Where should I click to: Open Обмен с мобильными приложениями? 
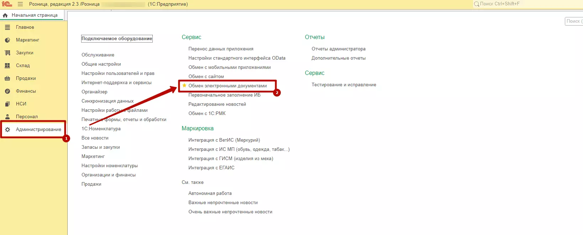coord(230,67)
